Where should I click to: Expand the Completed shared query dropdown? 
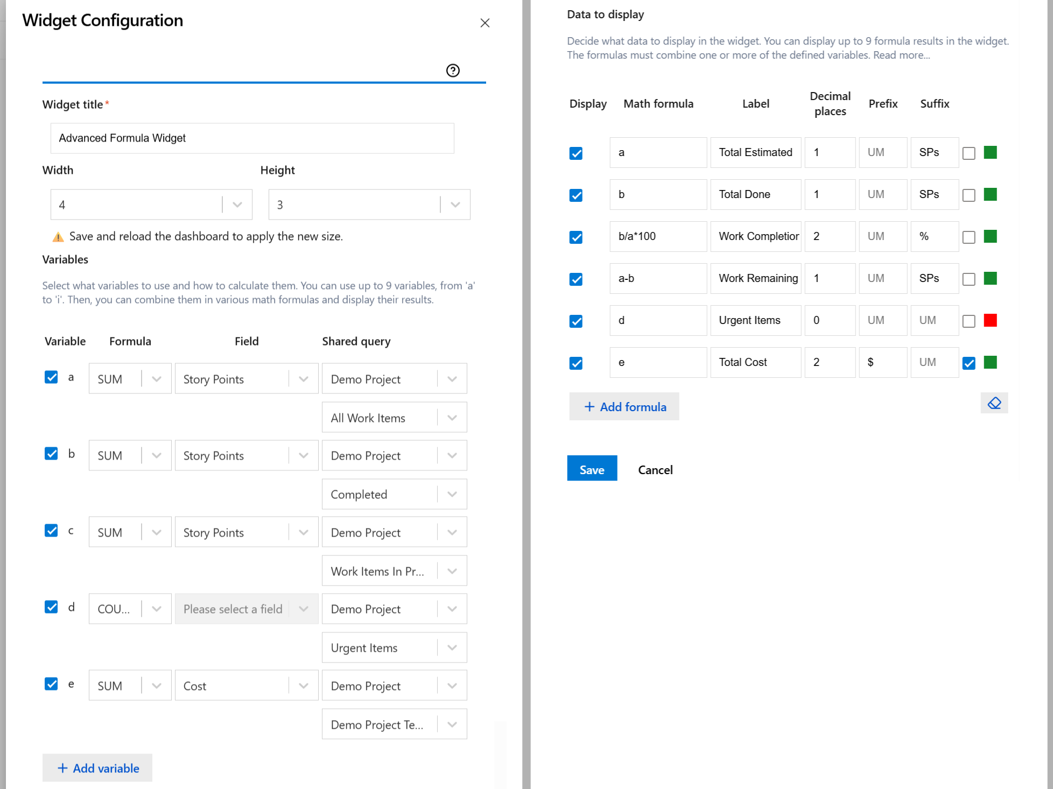click(x=394, y=494)
